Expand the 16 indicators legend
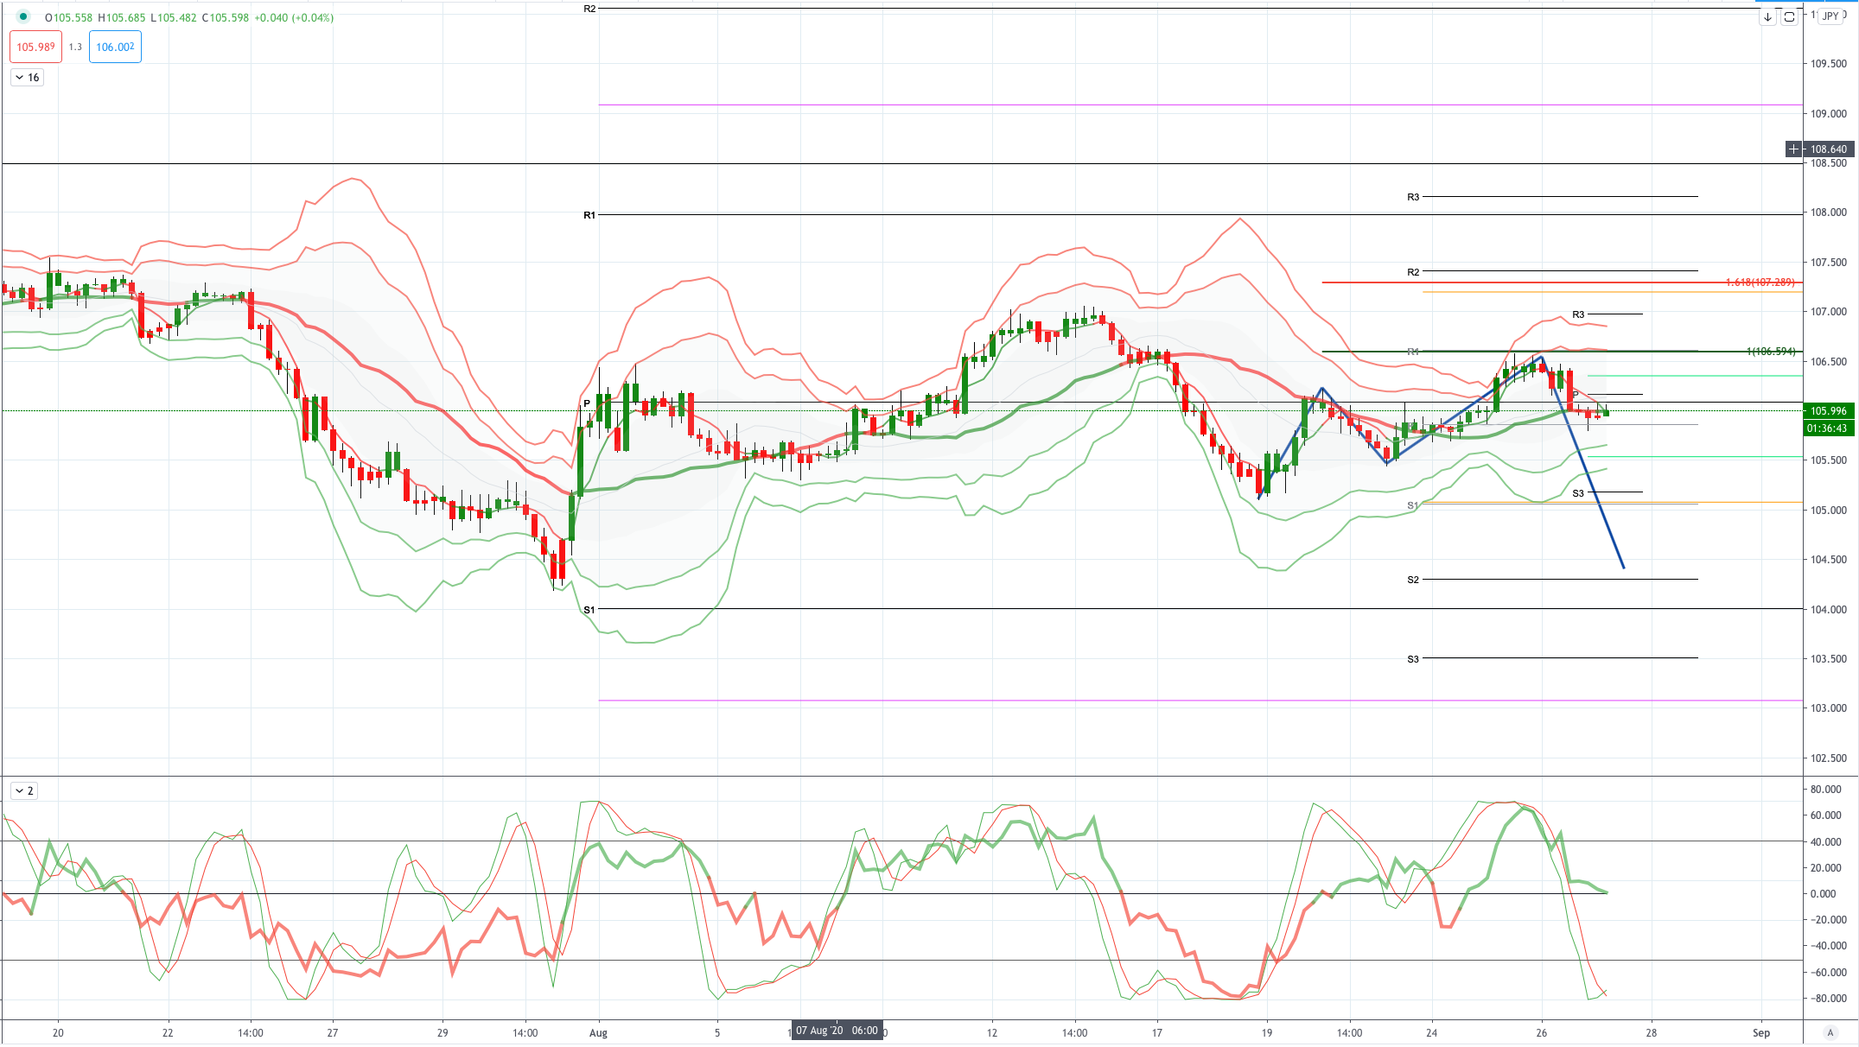The width and height of the screenshot is (1859, 1047). 28,78
